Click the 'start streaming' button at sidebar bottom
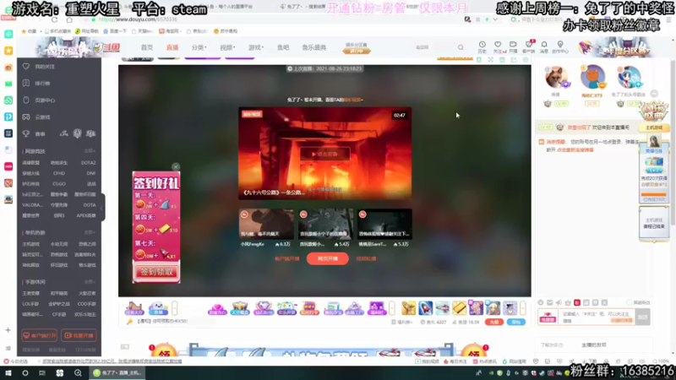The image size is (676, 380). tap(79, 335)
